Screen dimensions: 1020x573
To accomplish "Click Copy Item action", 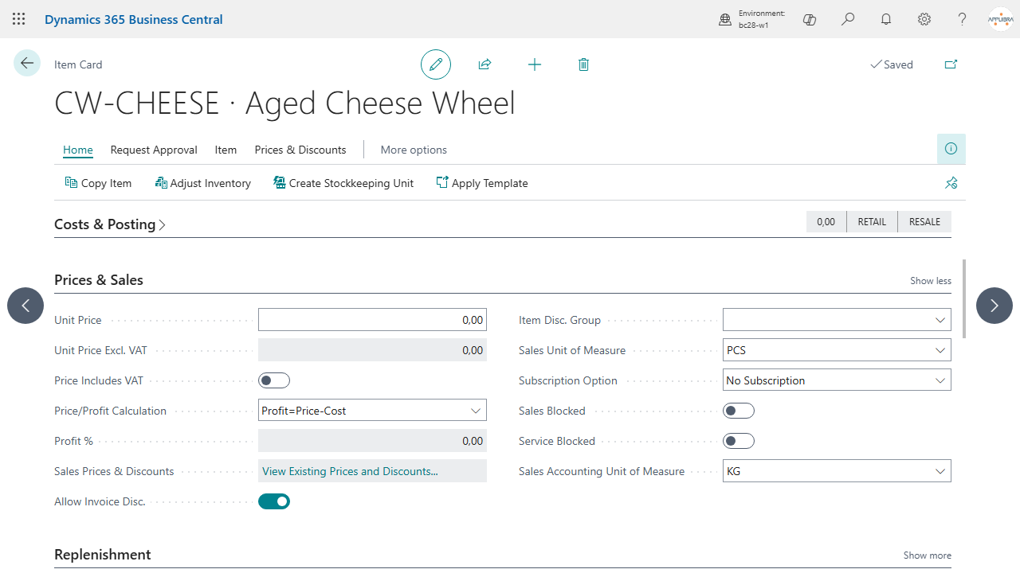I will pyautogui.click(x=98, y=183).
